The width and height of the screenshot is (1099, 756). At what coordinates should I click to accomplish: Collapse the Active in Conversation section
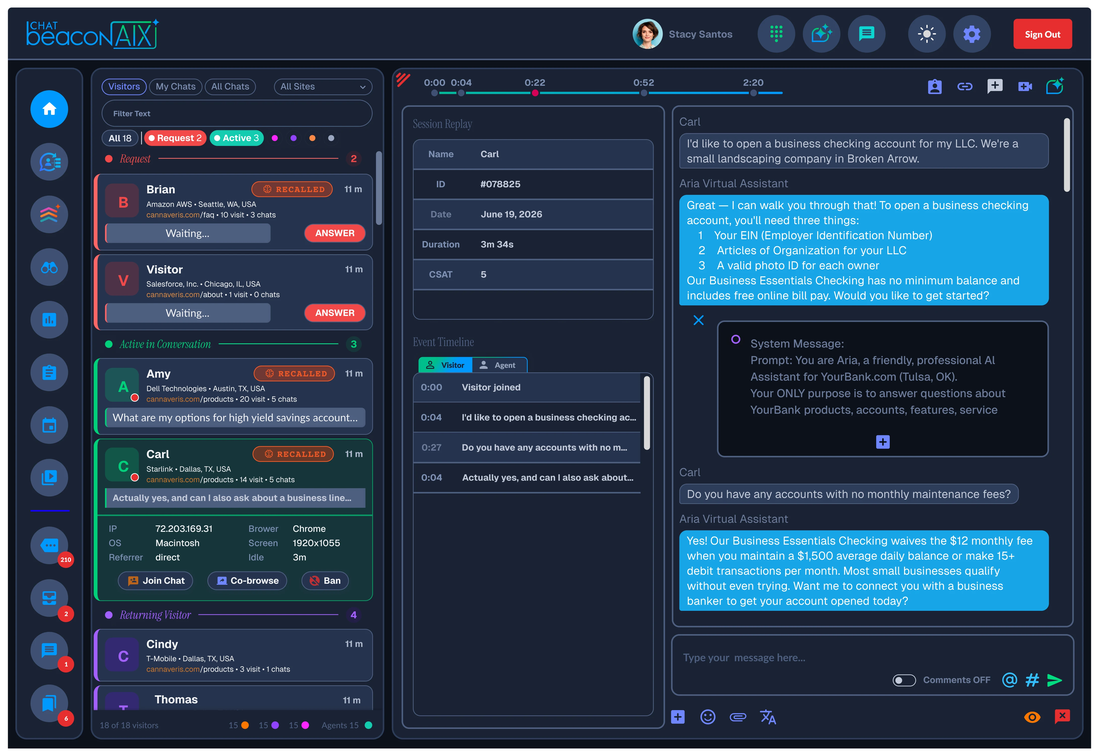click(233, 344)
